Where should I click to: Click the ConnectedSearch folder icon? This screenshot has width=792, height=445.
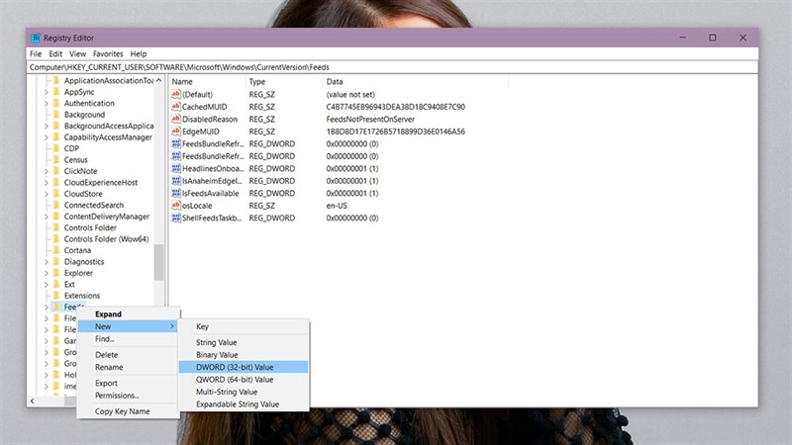(56, 205)
